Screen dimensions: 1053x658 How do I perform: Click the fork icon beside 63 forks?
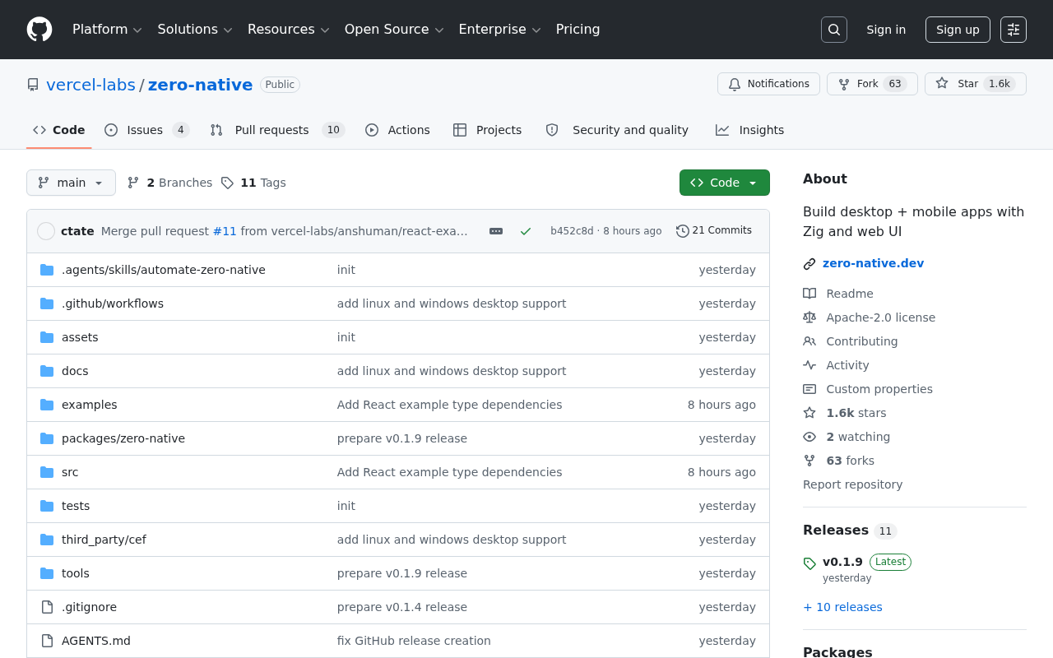point(809,461)
